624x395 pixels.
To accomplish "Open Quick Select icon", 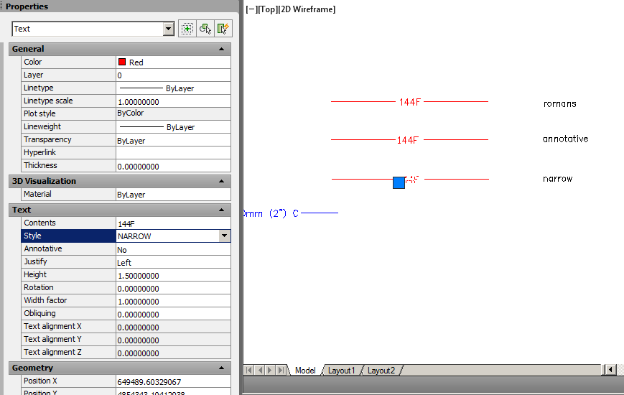I will (x=223, y=29).
